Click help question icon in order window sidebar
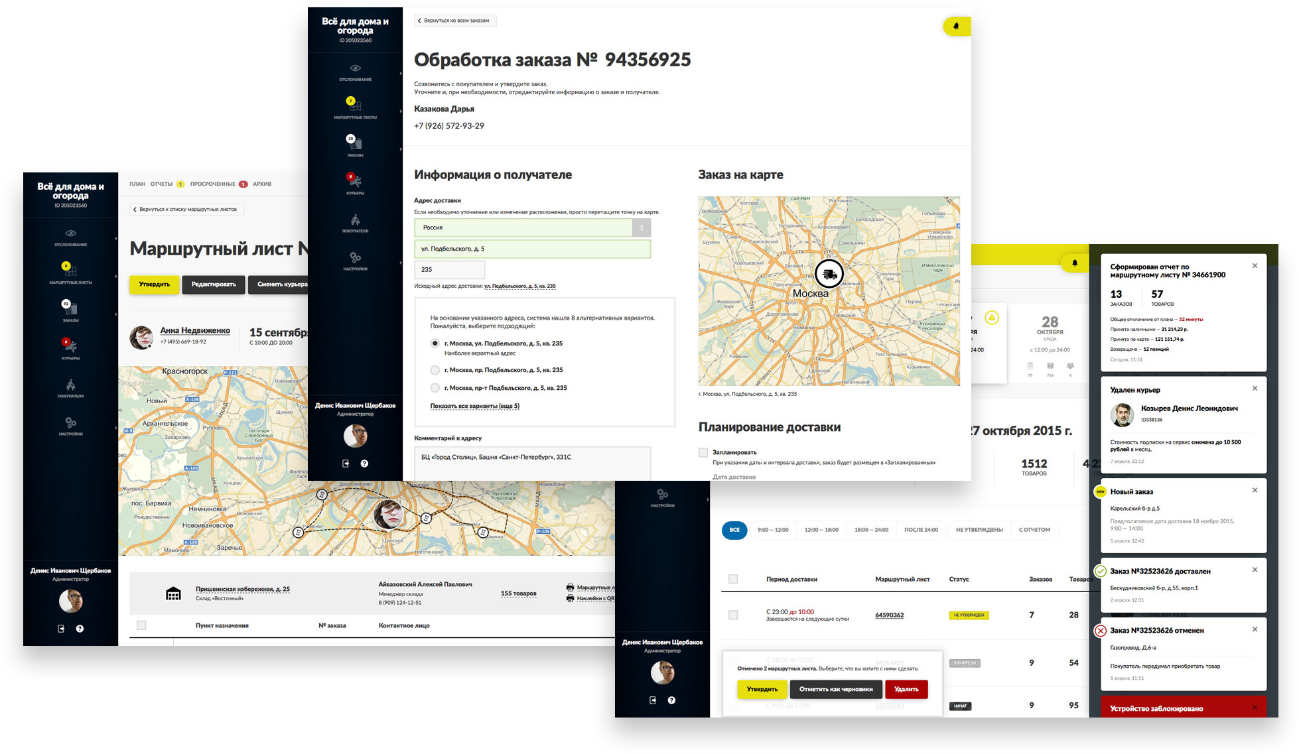This screenshot has width=1299, height=754. point(364,464)
